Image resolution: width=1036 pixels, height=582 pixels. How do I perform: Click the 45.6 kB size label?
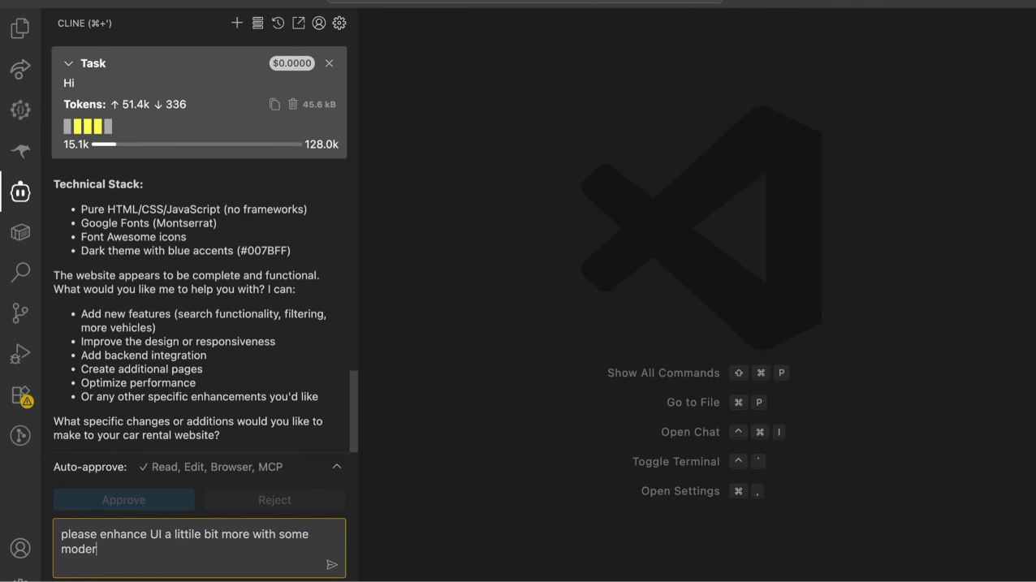pyautogui.click(x=319, y=105)
